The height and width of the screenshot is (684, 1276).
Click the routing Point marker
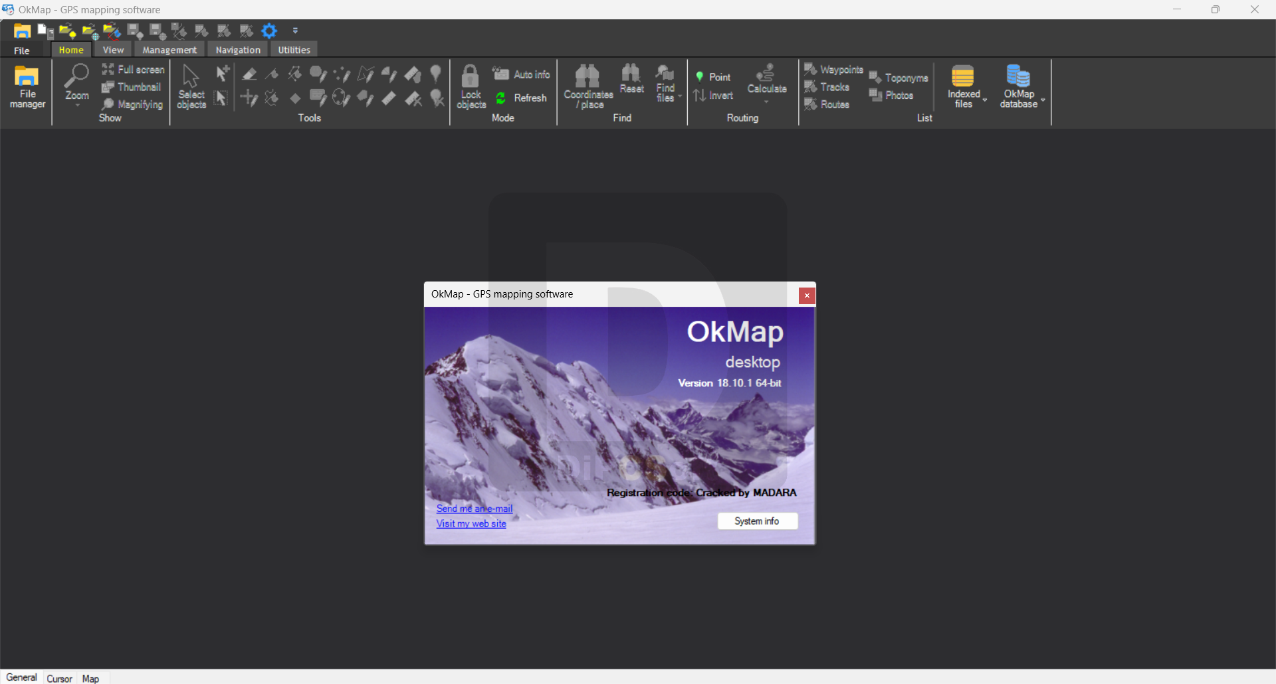[x=713, y=77]
